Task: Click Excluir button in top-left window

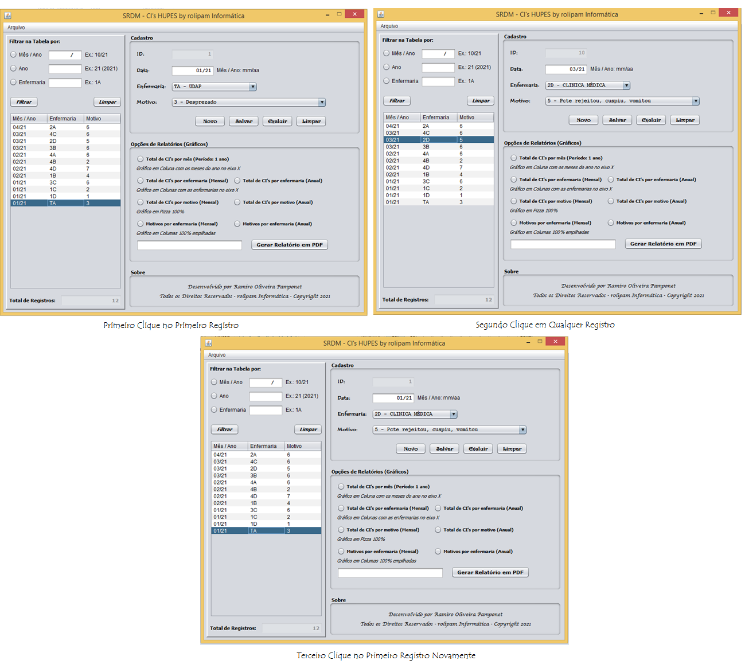Action: pos(278,122)
